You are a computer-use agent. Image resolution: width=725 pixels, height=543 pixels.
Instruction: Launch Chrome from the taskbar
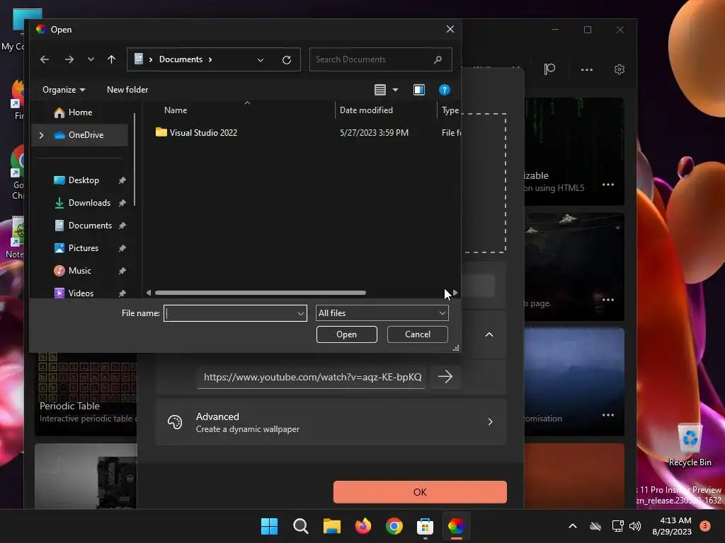pos(394,526)
